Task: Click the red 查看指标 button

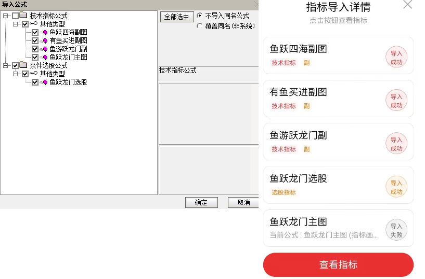Action: (x=338, y=264)
